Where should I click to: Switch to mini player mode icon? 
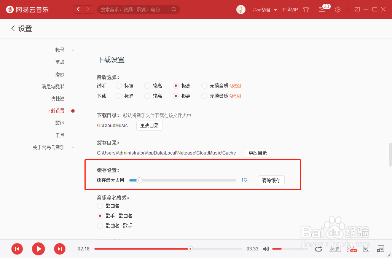pyautogui.click(x=357, y=9)
